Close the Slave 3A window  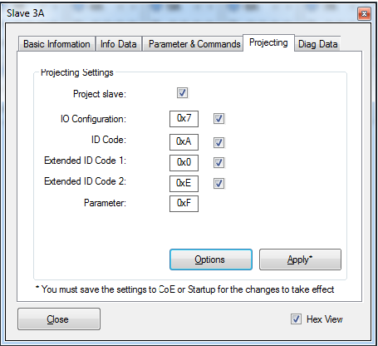[x=364, y=13]
